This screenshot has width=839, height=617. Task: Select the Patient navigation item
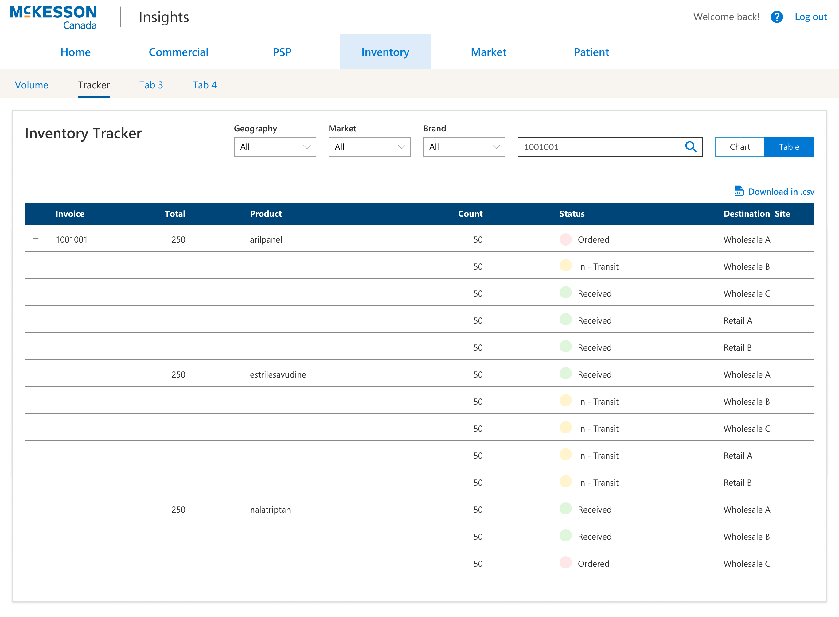591,52
